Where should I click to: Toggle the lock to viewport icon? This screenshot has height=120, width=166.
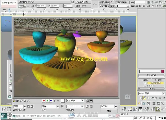(63, 106)
